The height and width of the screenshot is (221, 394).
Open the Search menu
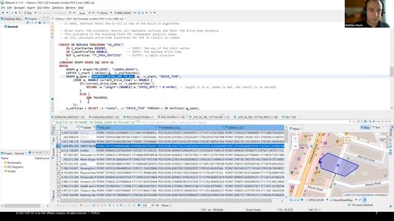pos(31,8)
